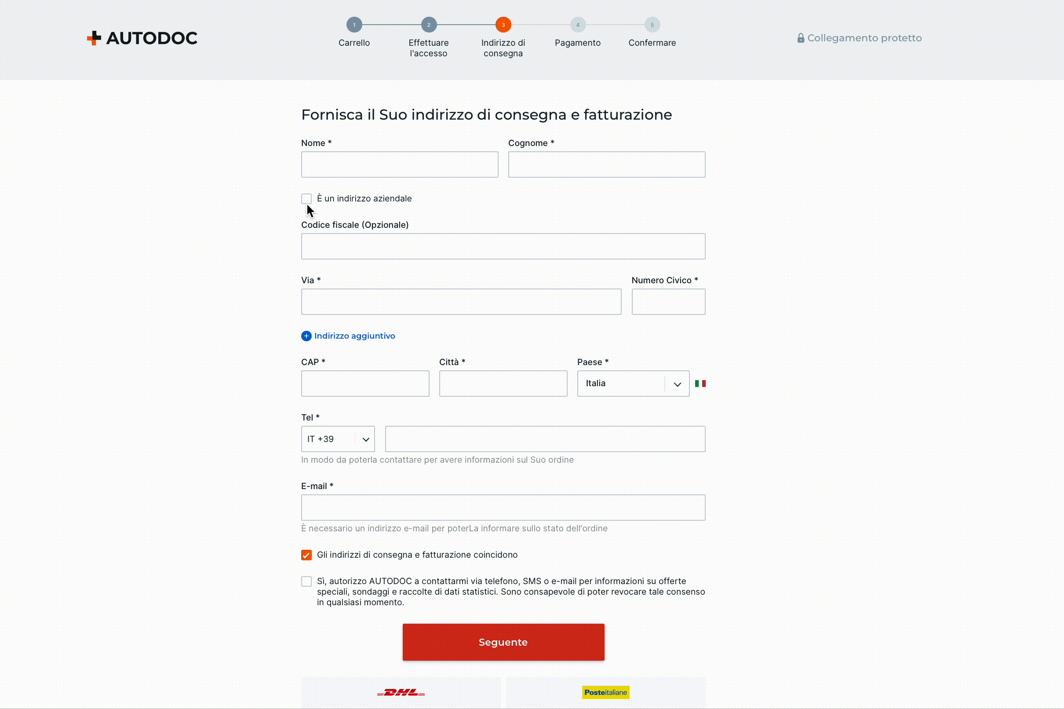1064x709 pixels.
Task: Click the padlock secure connection icon
Action: coord(801,38)
